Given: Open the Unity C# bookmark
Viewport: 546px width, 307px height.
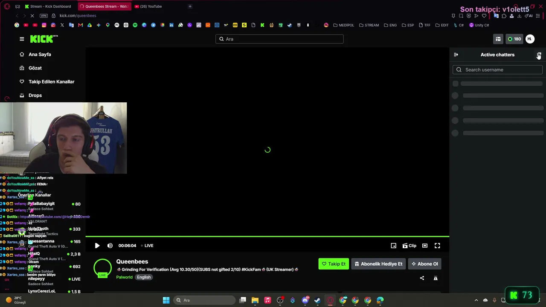Looking at the screenshot, I should pos(479,25).
